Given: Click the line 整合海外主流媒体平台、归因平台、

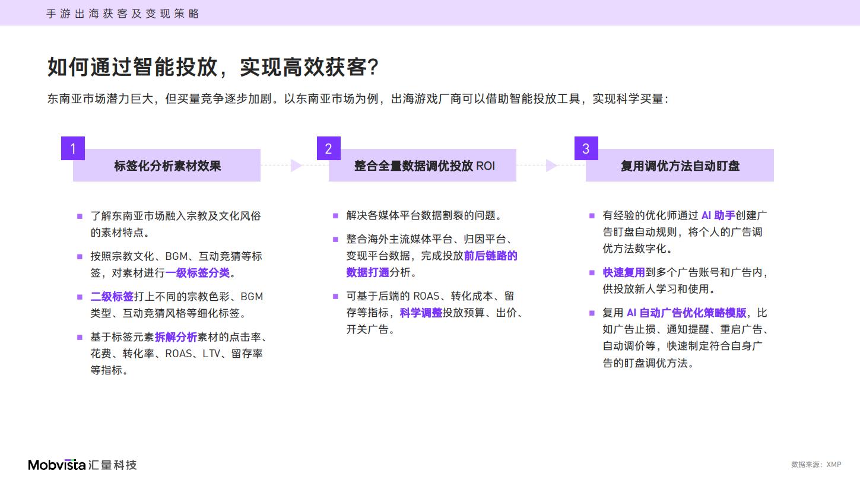Looking at the screenshot, I should (x=429, y=239).
